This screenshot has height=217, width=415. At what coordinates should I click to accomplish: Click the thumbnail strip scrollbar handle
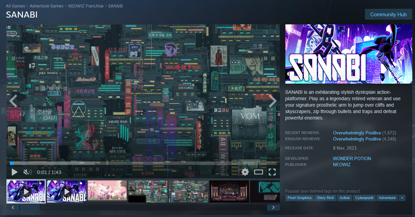[30, 207]
